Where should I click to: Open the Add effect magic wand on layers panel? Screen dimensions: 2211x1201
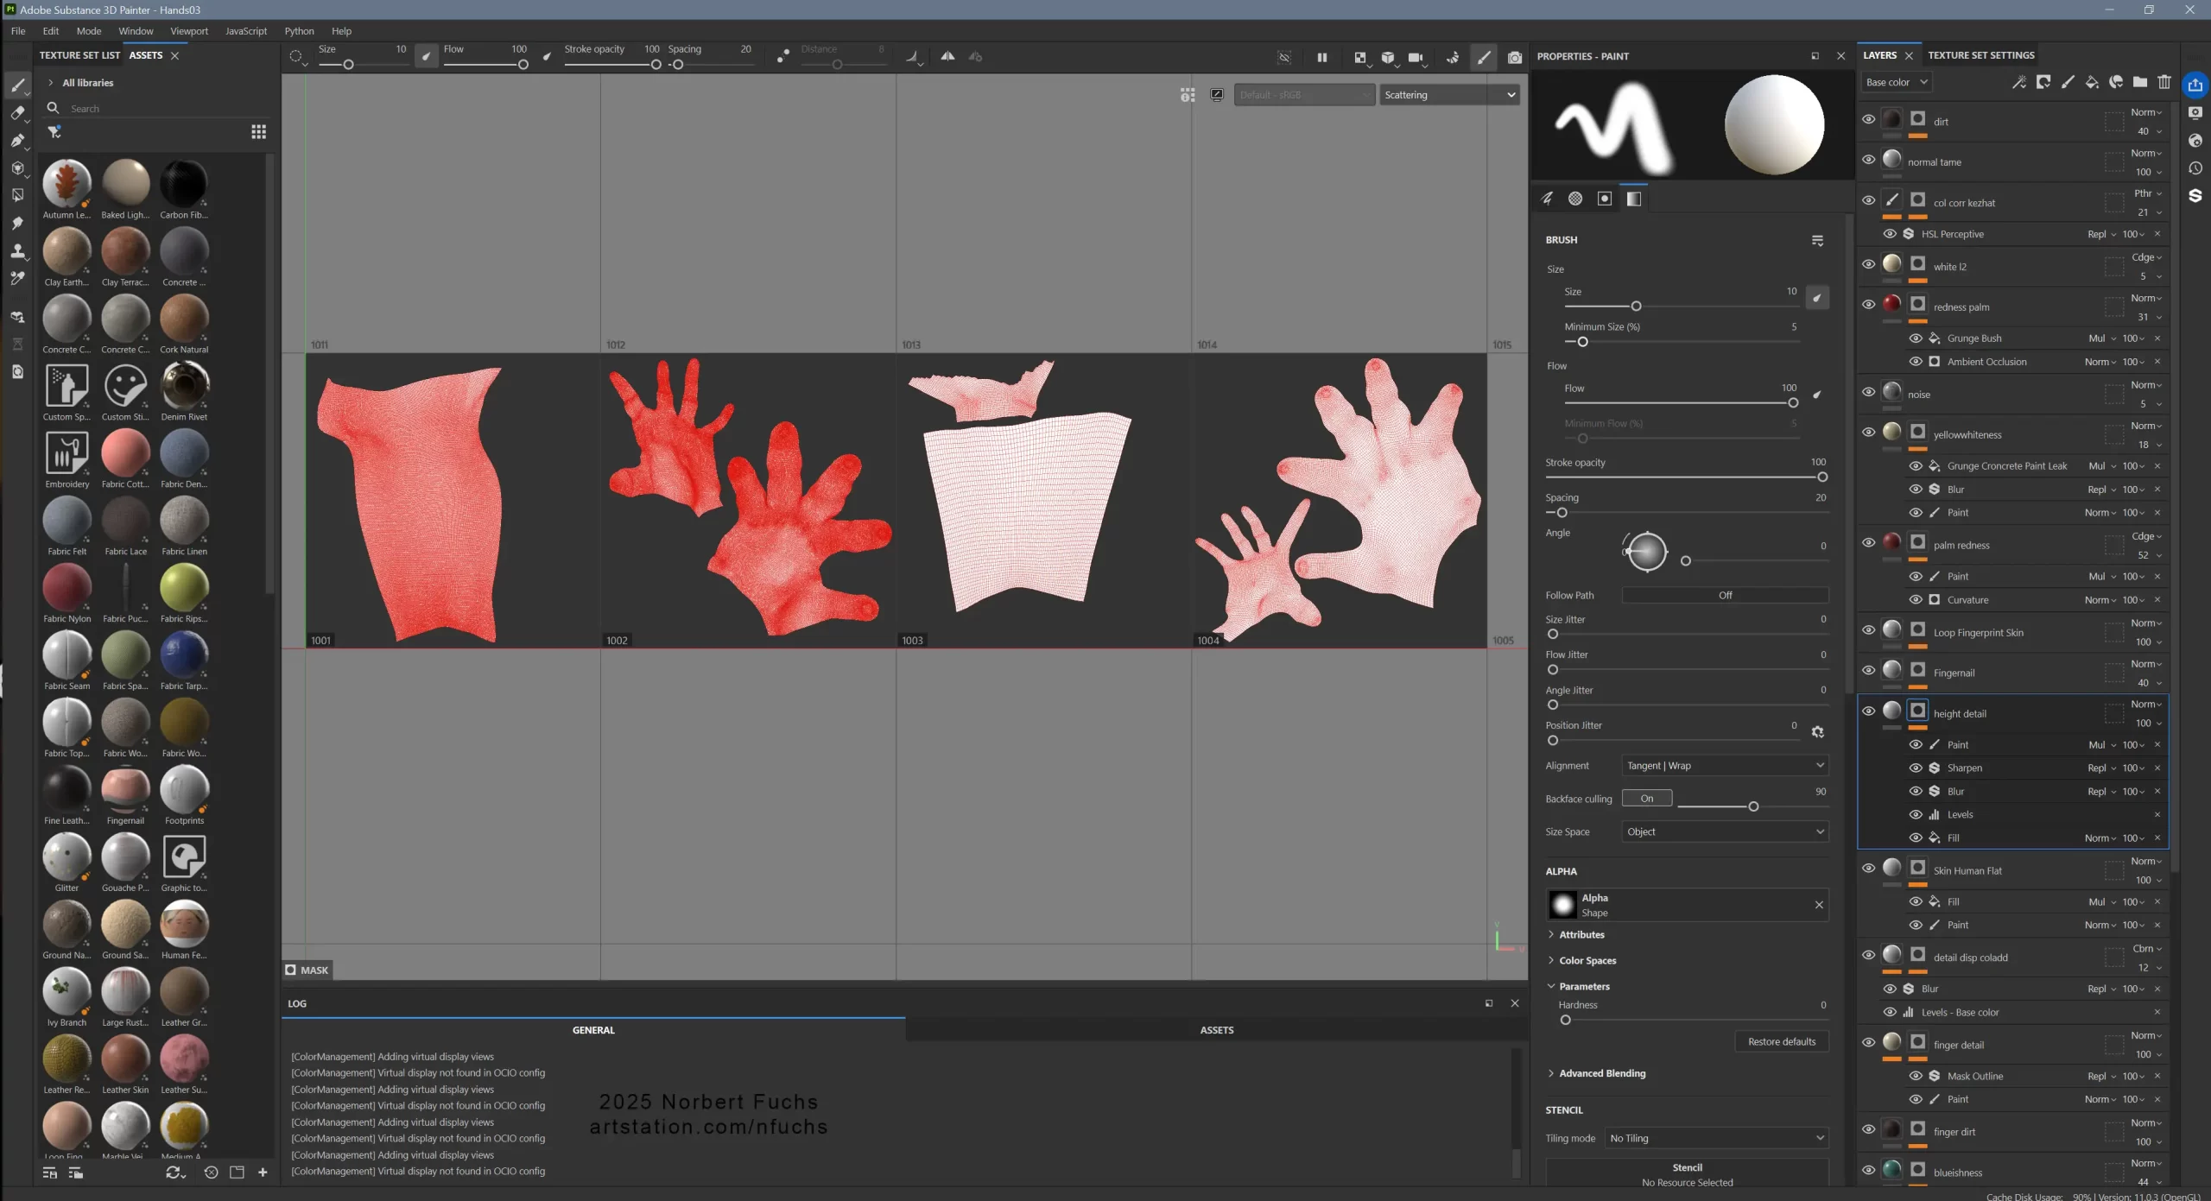click(x=2019, y=82)
